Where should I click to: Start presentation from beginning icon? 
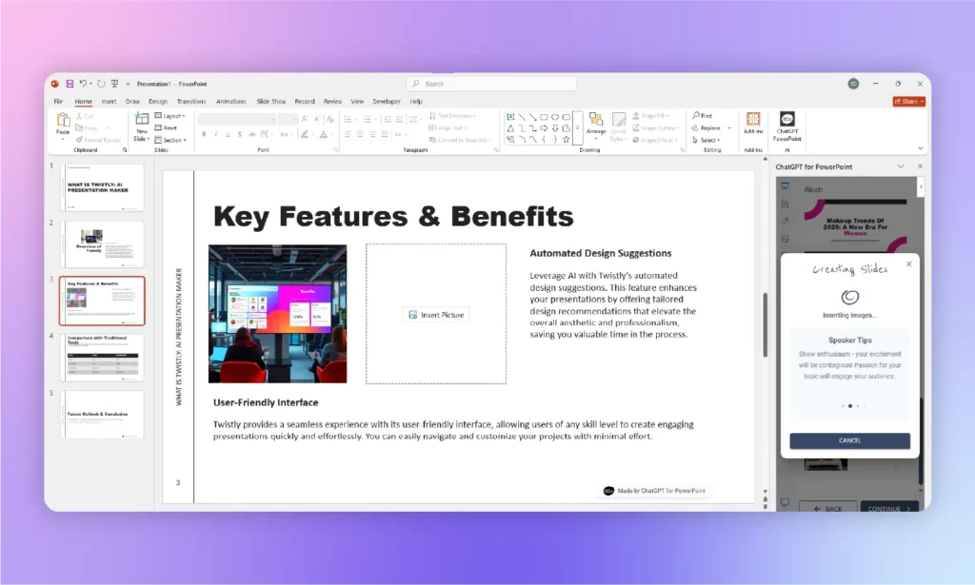(x=114, y=84)
